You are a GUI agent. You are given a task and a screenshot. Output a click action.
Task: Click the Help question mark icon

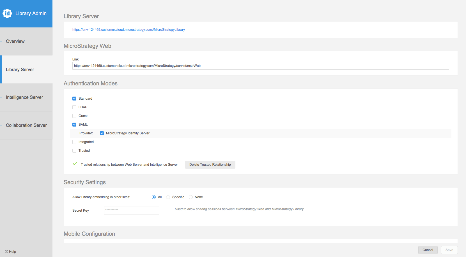pos(6,251)
